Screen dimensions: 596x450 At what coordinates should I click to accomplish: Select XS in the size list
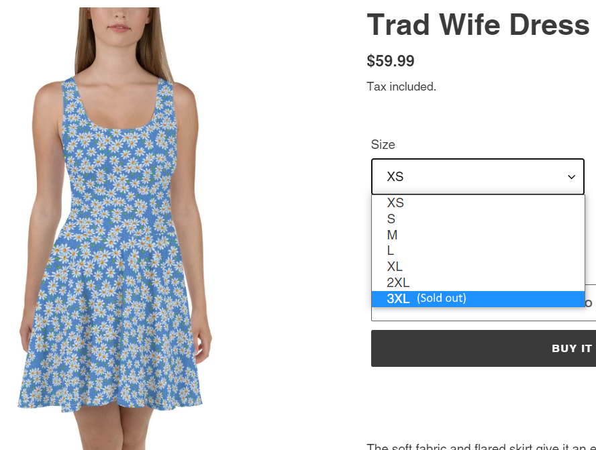tap(478, 203)
